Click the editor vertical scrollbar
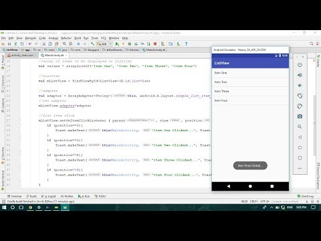The image size is (321, 241). (314, 125)
